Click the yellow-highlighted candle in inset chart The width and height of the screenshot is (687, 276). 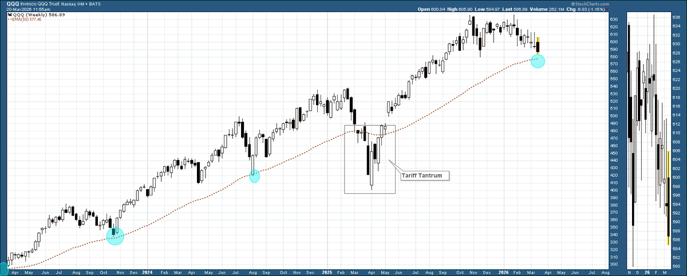(669, 197)
